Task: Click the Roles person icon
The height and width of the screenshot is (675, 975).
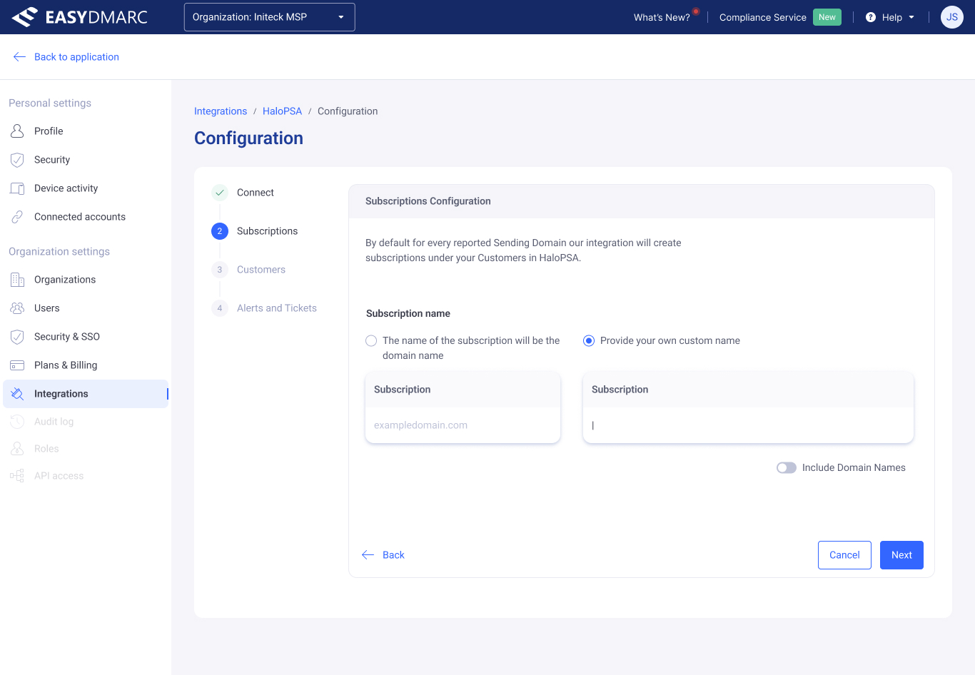Action: tap(17, 449)
